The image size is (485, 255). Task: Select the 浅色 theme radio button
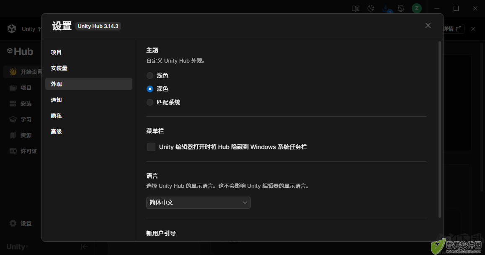[x=150, y=76]
